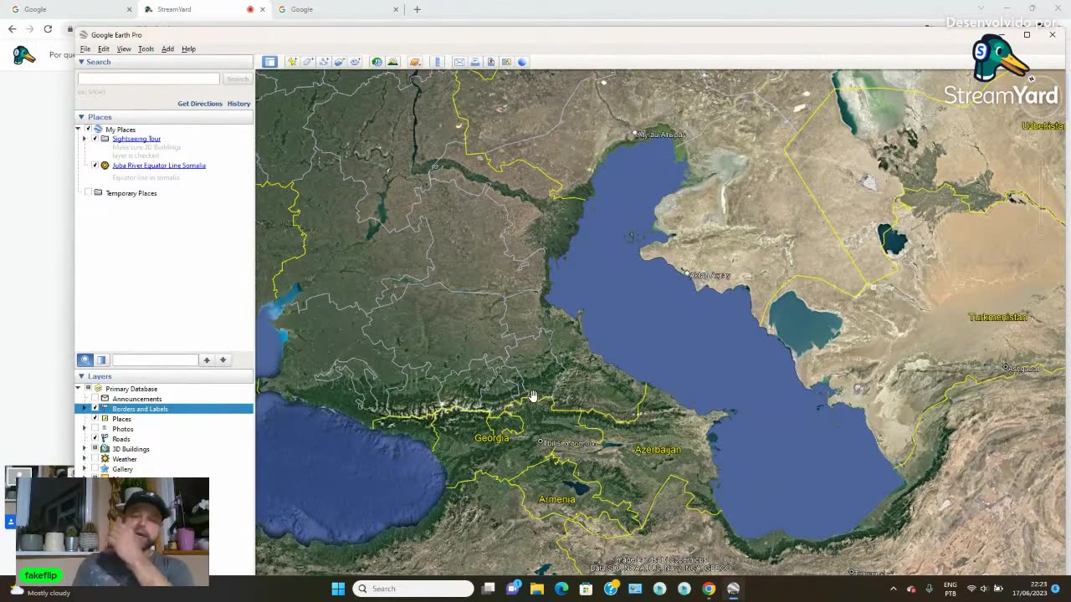
Task: Check the Temporary Places checkbox
Action: (88, 193)
